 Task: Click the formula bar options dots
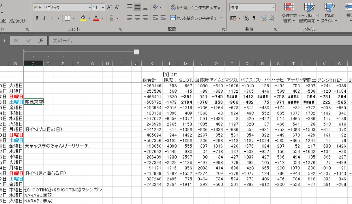click(x=5, y=41)
